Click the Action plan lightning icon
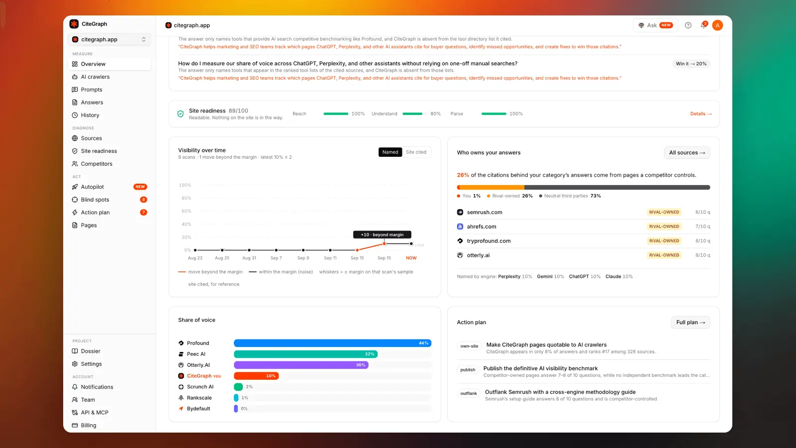 tap(75, 213)
